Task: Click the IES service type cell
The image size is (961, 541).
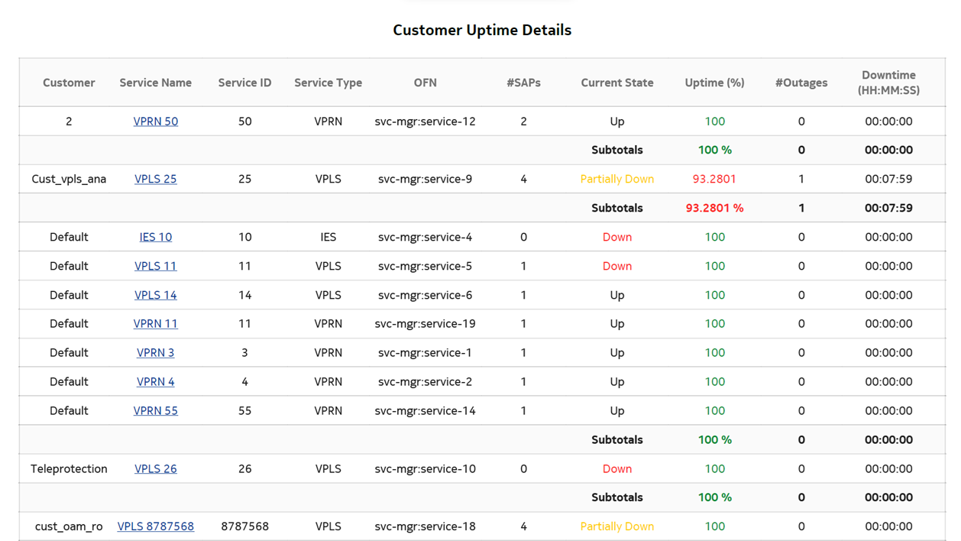Action: pos(328,237)
